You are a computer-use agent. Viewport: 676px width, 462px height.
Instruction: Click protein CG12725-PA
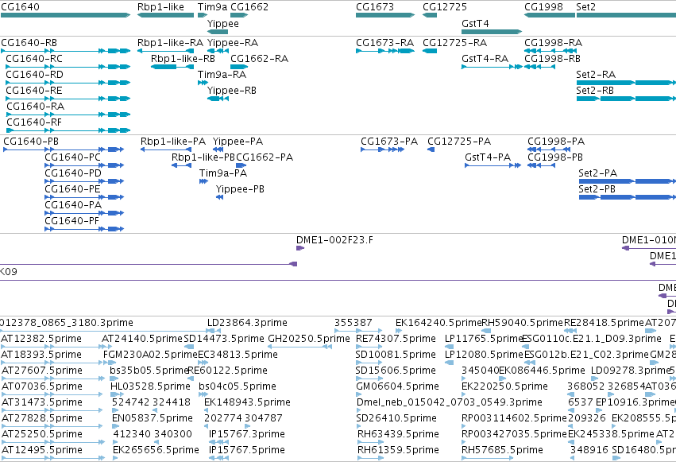tap(431, 149)
